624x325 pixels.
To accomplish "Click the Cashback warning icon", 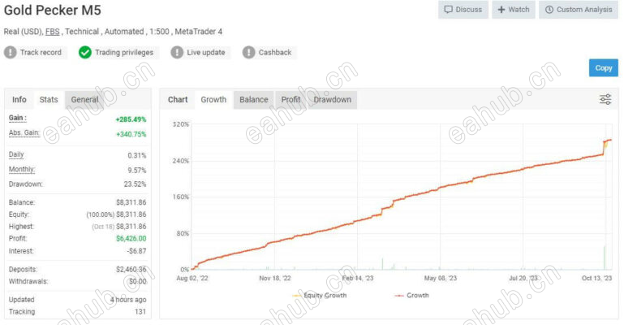I will click(x=249, y=53).
